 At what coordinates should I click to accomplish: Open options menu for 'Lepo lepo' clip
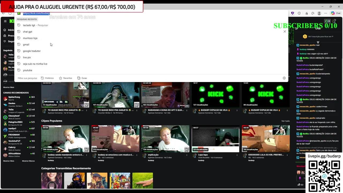(x=237, y=155)
